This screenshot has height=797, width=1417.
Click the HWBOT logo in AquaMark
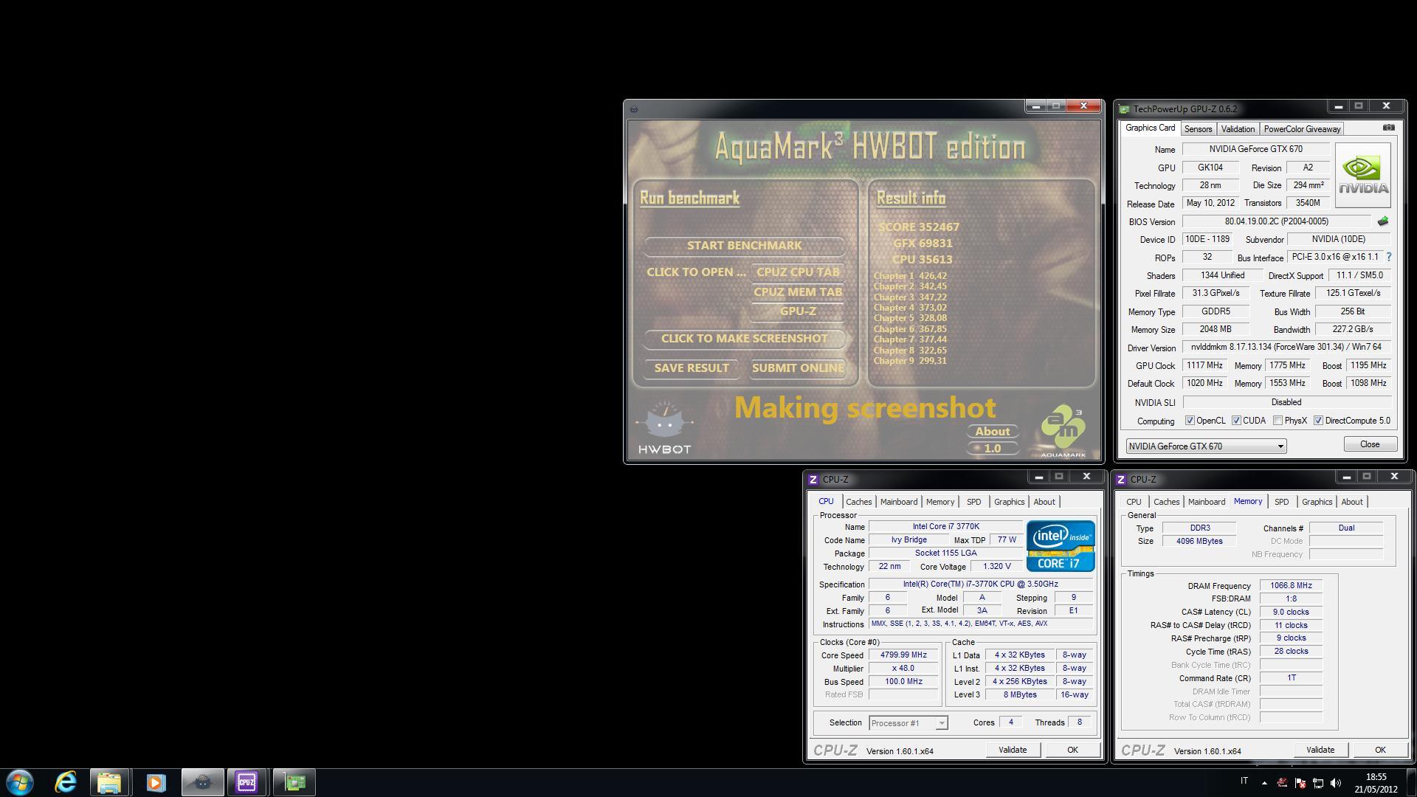[x=664, y=428]
